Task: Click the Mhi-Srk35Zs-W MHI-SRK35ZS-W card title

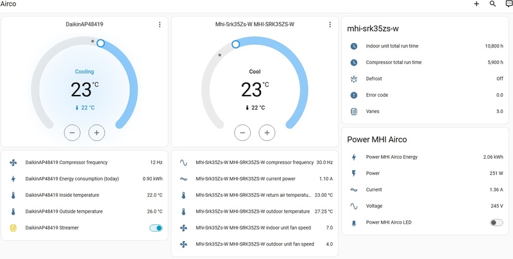Action: pyautogui.click(x=255, y=24)
